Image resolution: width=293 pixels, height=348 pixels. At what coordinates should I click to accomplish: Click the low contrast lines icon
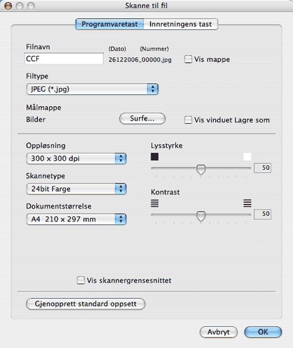click(155, 203)
